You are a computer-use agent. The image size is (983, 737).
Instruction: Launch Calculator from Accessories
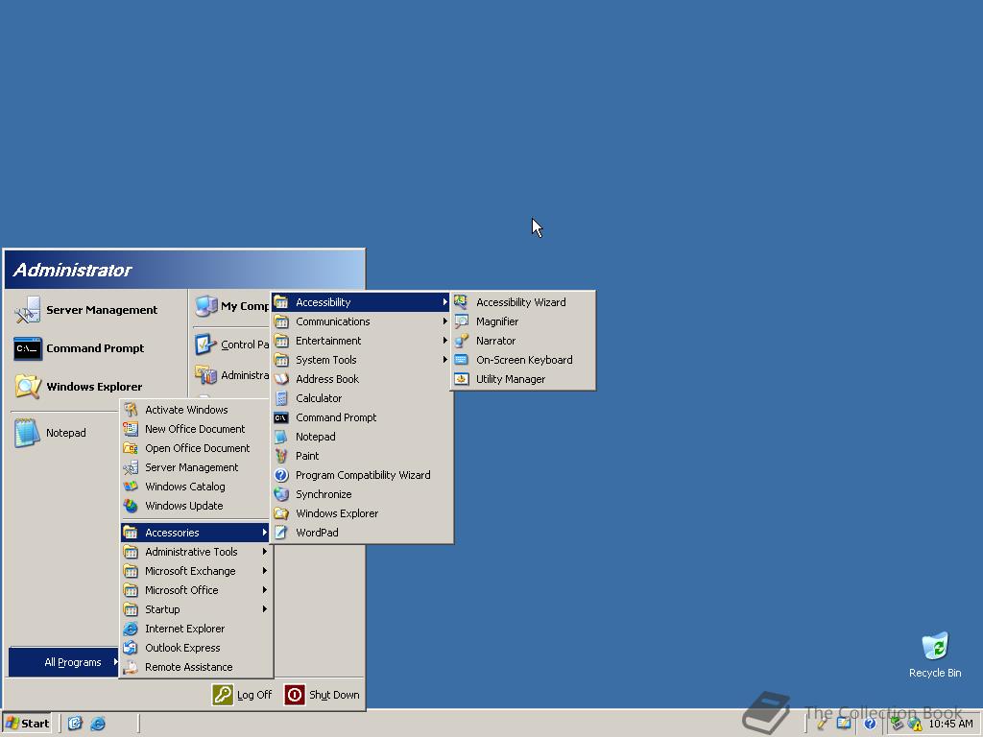pos(362,398)
